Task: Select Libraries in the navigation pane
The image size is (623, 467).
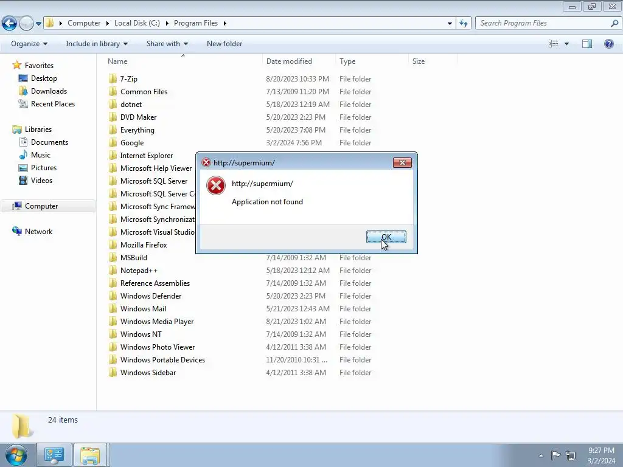Action: tap(38, 130)
